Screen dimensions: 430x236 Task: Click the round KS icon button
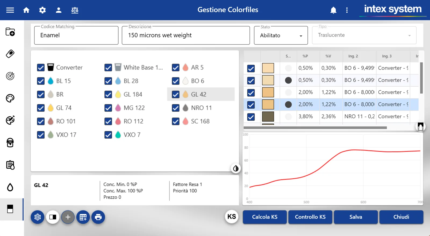pos(232,216)
